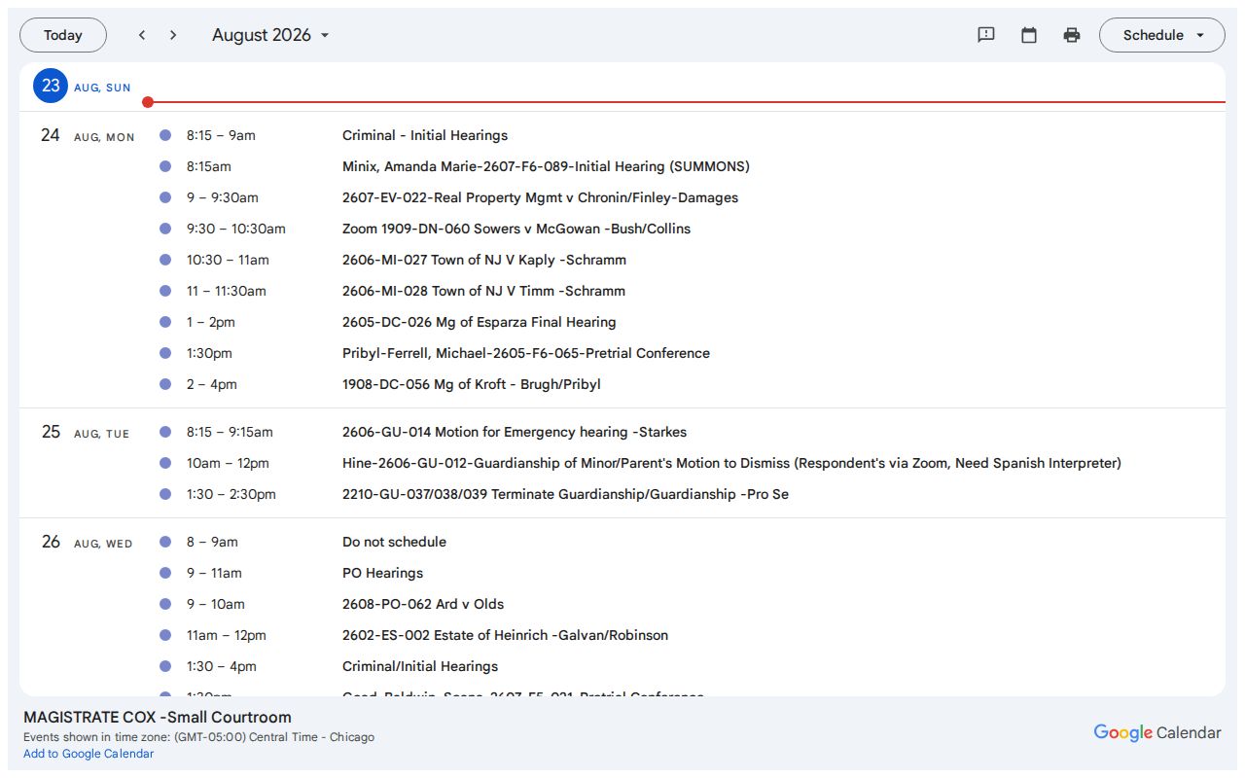Open Zoom Sowers v McGowan event

[x=516, y=229]
